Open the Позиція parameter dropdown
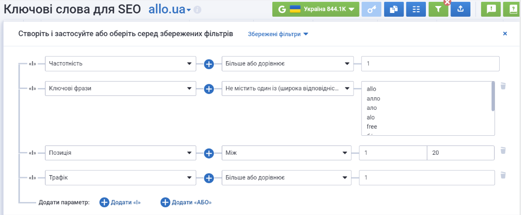The image size is (521, 215). click(x=120, y=153)
